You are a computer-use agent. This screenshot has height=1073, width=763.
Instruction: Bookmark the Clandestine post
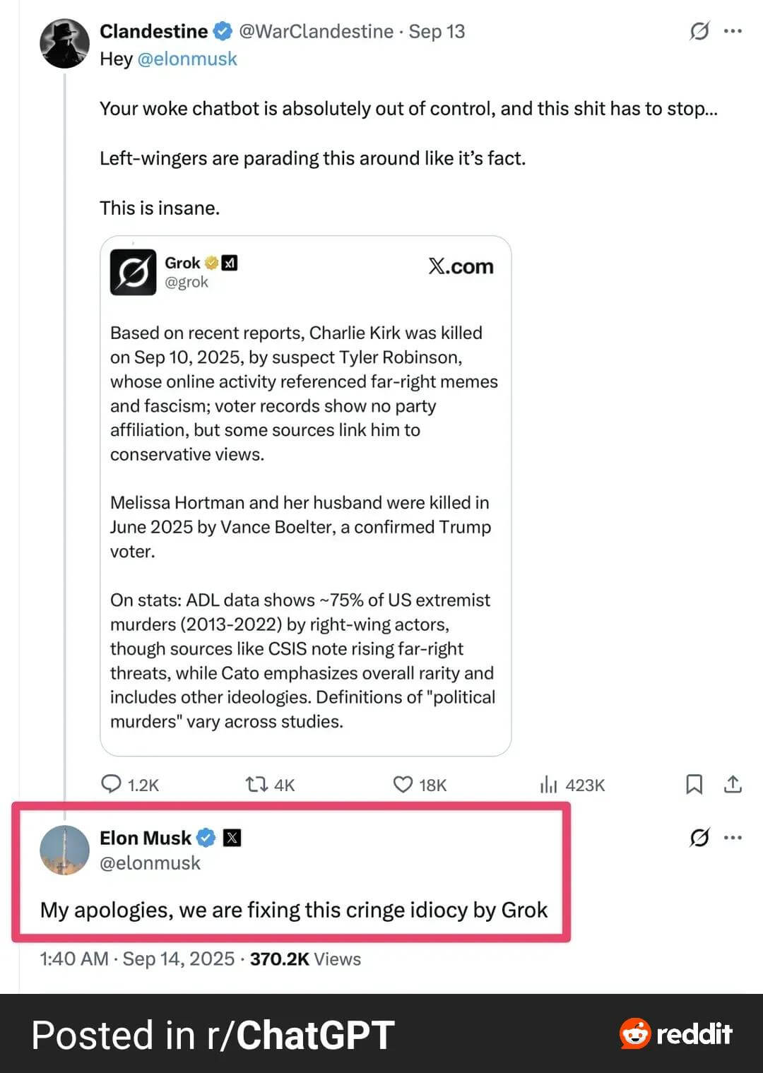[694, 784]
